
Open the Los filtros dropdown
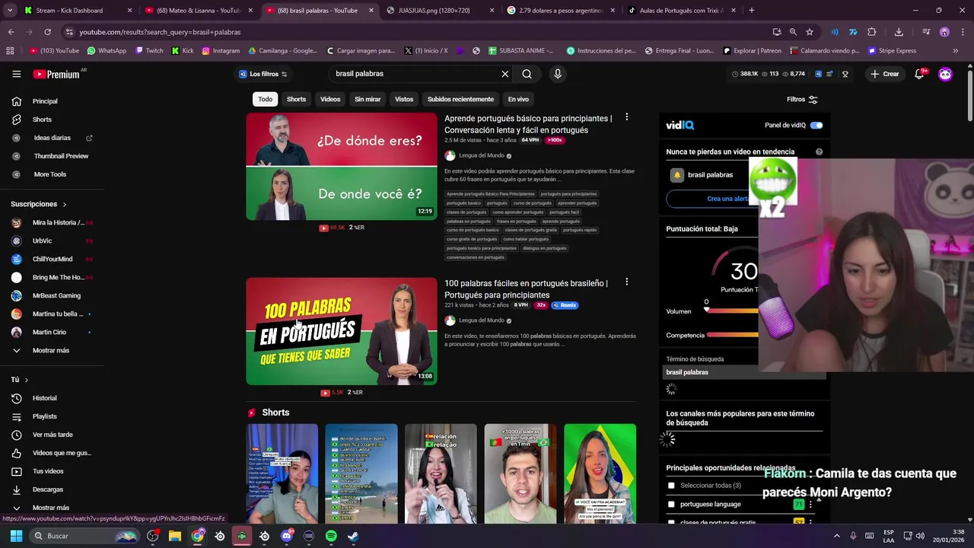pyautogui.click(x=263, y=74)
